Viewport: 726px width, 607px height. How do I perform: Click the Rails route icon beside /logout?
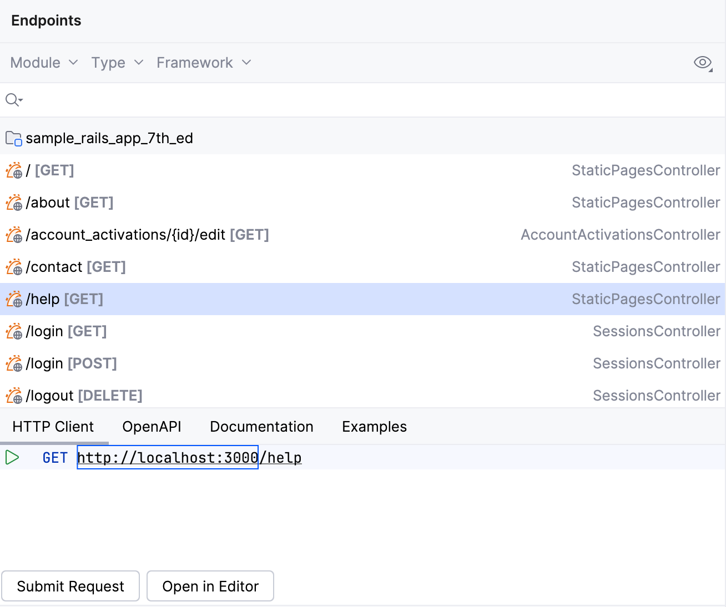tap(13, 395)
